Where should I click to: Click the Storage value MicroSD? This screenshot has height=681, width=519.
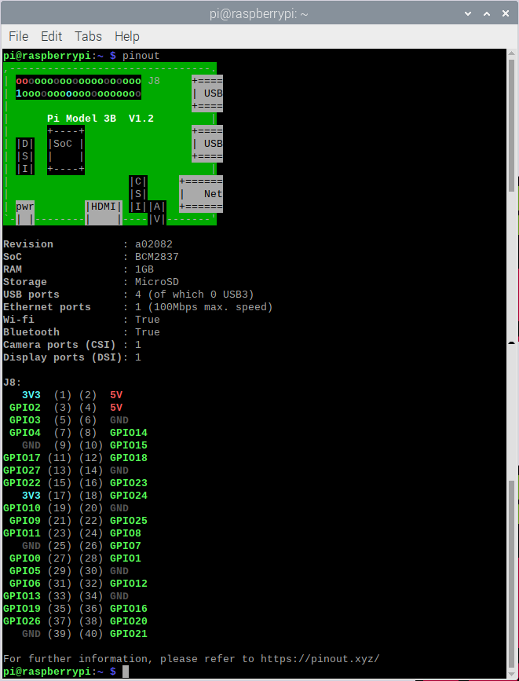157,282
